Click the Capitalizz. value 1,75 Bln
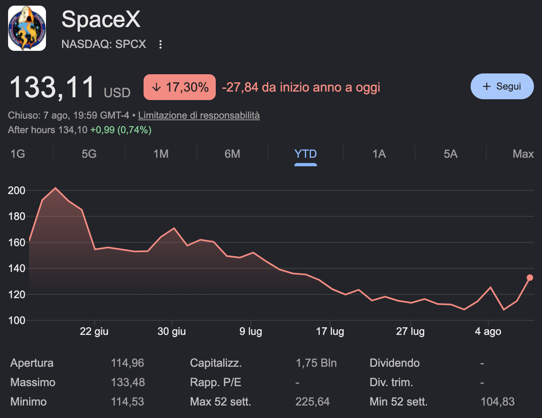542x418 pixels. coord(316,363)
